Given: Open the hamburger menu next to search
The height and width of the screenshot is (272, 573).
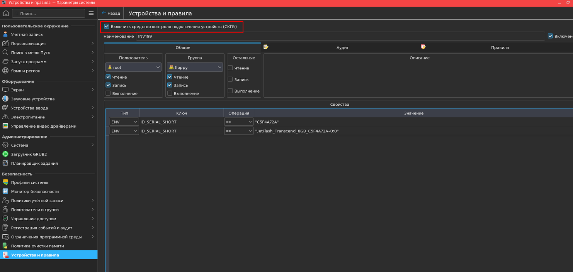Looking at the screenshot, I should click(91, 14).
